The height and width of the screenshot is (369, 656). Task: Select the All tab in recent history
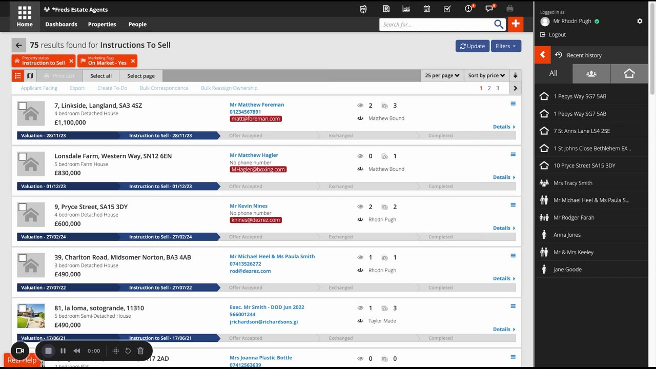(x=553, y=73)
